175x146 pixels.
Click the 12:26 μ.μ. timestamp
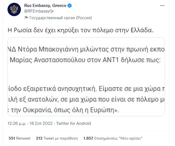tap(17, 123)
